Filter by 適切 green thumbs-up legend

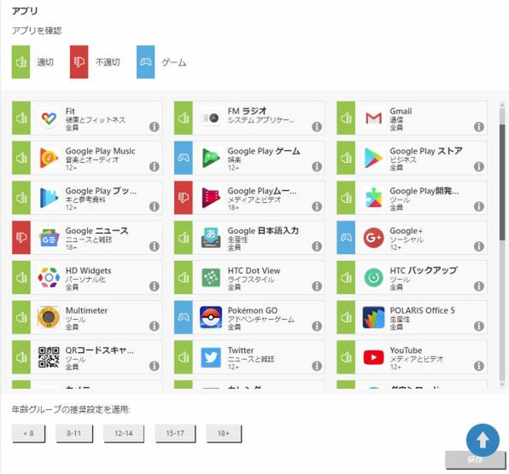click(x=20, y=62)
